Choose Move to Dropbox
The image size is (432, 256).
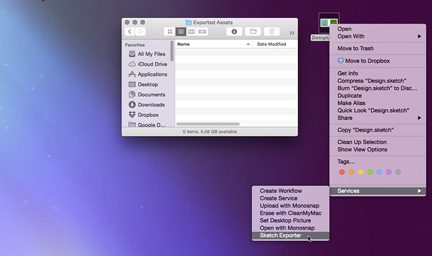(378, 61)
